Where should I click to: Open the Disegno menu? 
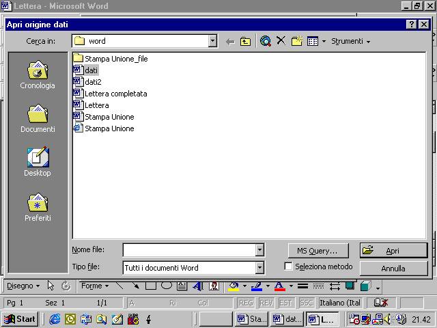pyautogui.click(x=23, y=286)
